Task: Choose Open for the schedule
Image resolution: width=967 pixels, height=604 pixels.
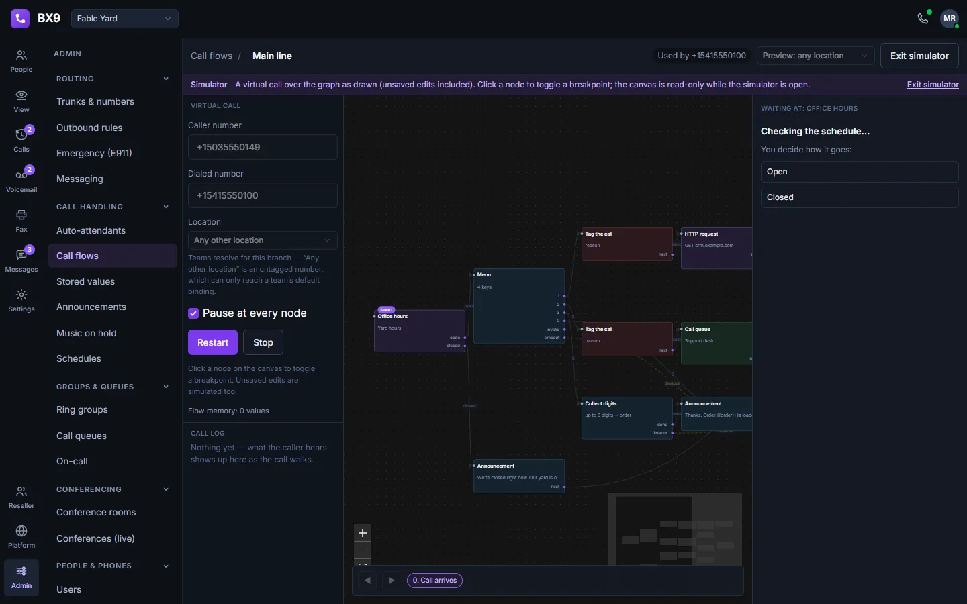Action: click(x=860, y=172)
